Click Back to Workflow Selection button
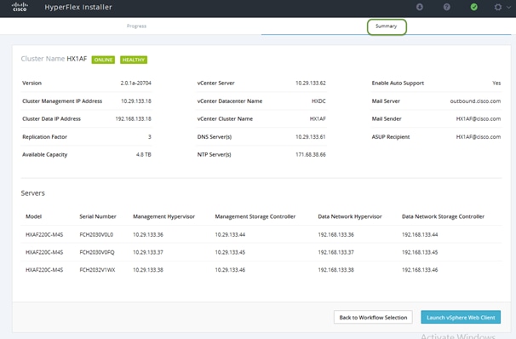Screen dimensions: 516x339 point(373,317)
